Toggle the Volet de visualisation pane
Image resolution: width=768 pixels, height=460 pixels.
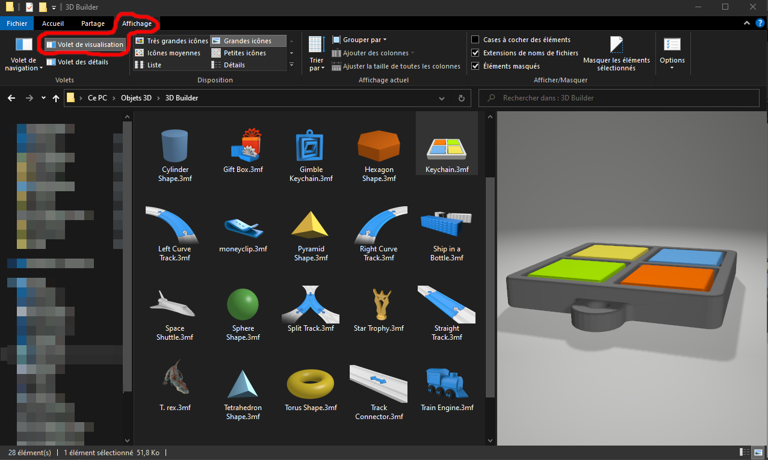[85, 44]
